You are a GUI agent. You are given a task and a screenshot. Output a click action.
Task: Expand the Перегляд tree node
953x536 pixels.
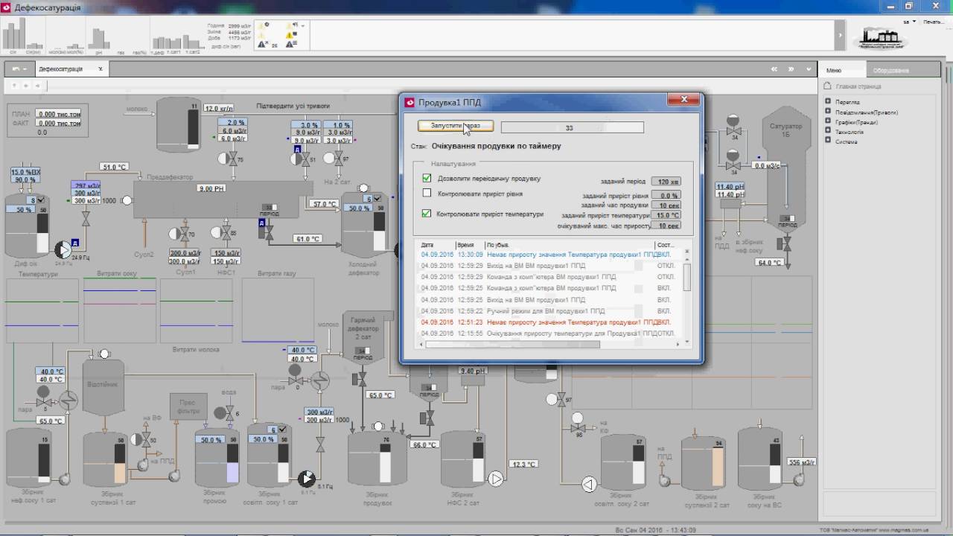[828, 102]
